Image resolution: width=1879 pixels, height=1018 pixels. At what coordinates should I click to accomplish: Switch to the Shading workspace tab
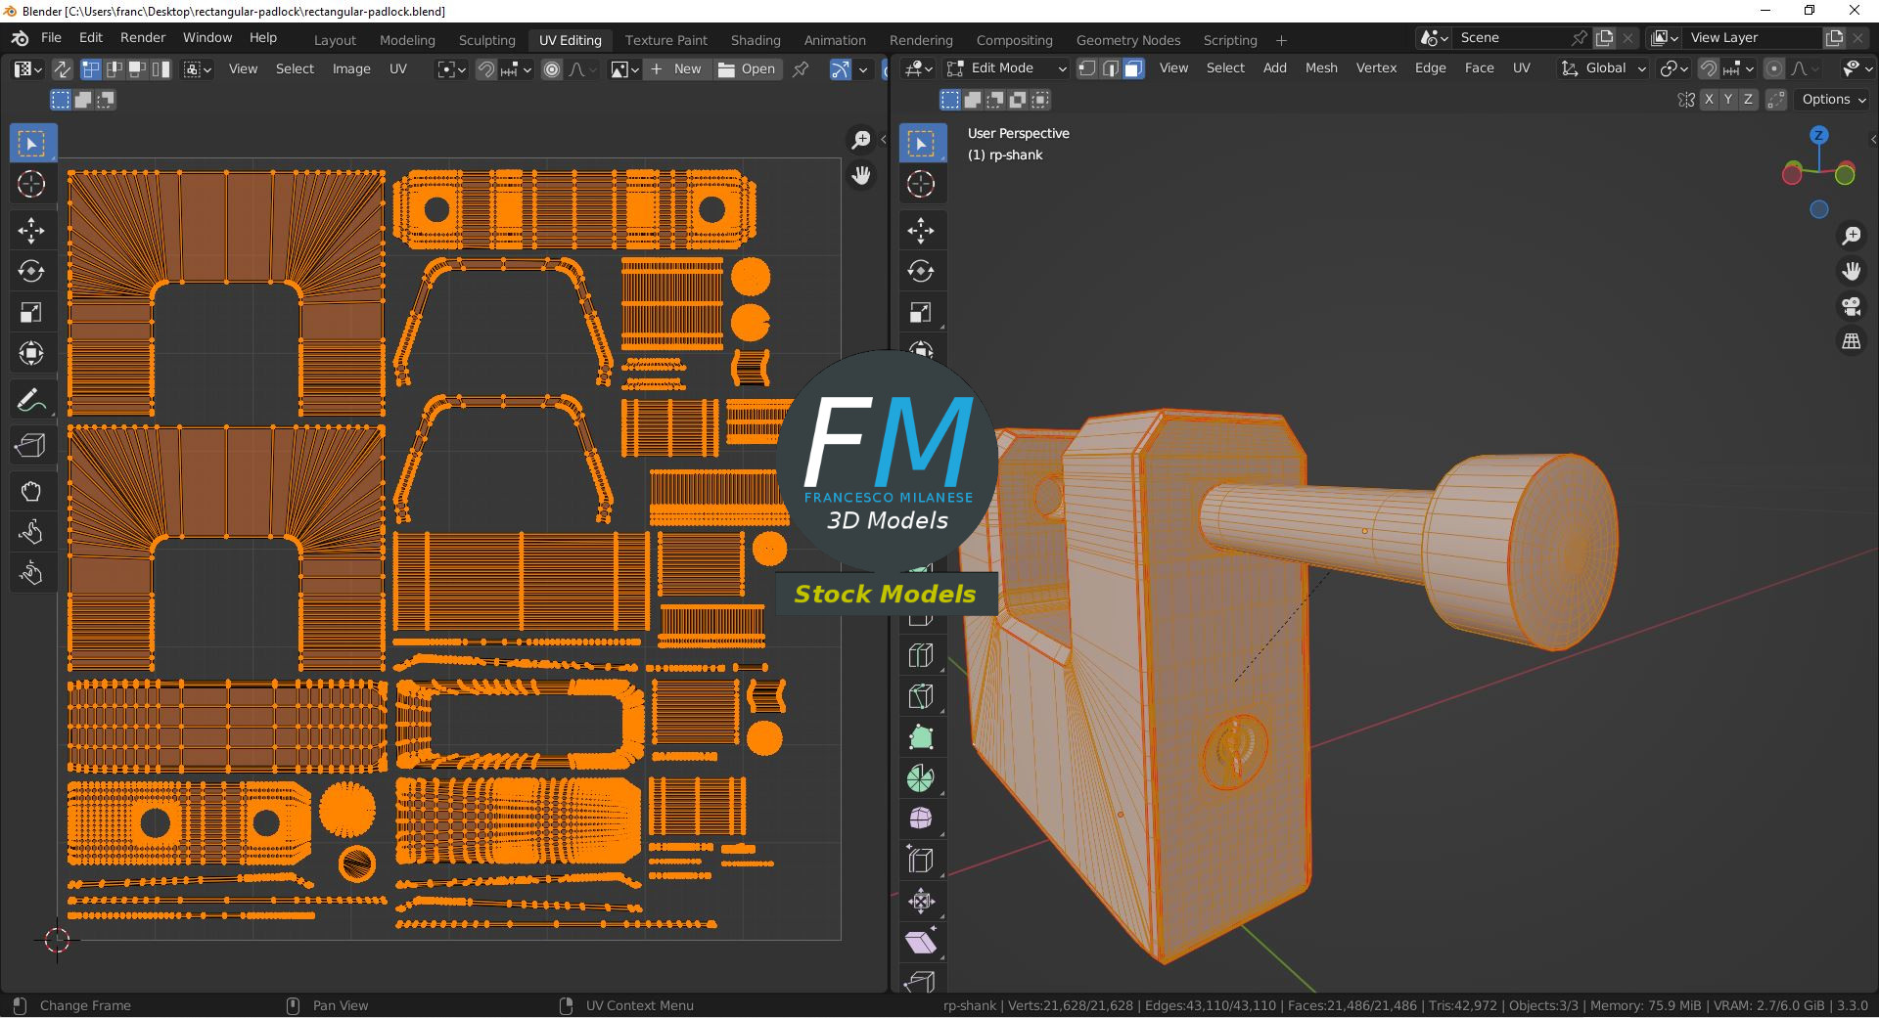tap(756, 40)
